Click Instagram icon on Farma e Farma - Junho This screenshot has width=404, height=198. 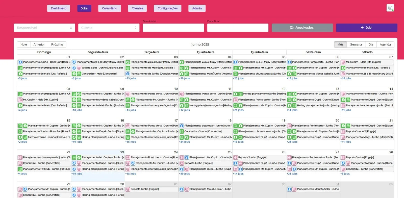pos(25,137)
